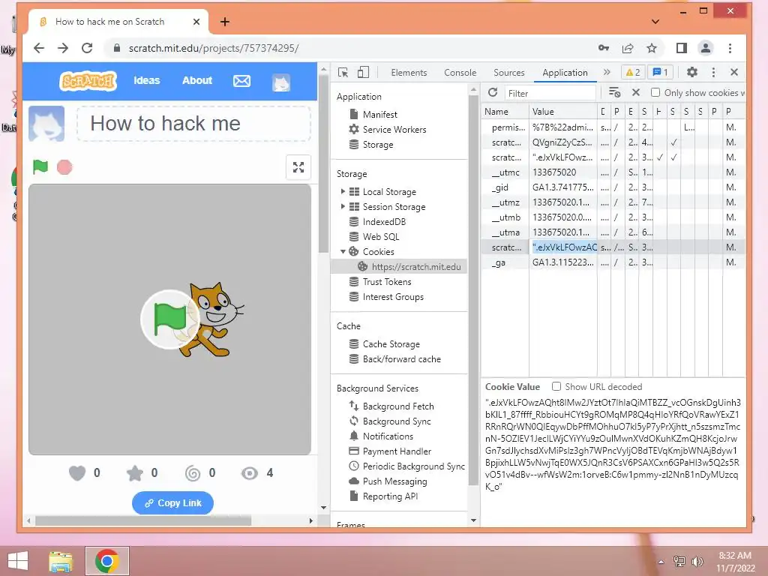
Task: Enter fullscreen stage mode
Action: pyautogui.click(x=298, y=167)
